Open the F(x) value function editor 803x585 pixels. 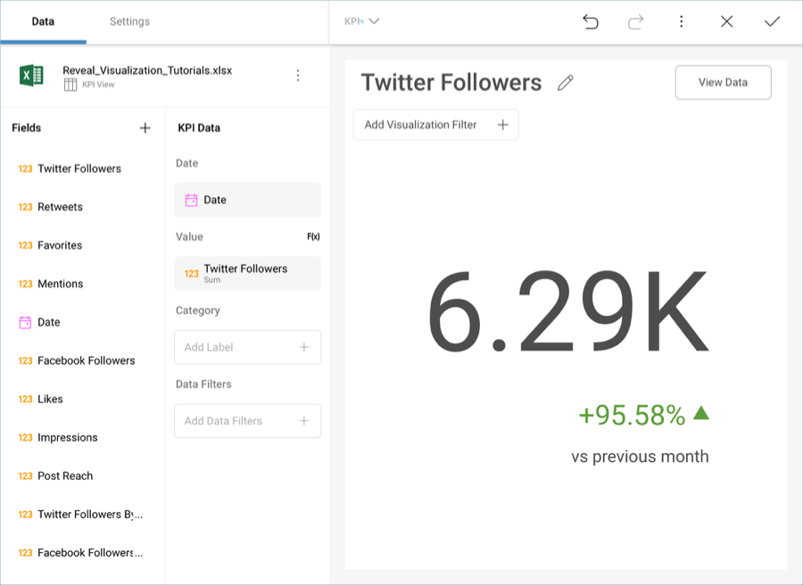coord(313,237)
